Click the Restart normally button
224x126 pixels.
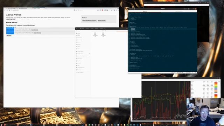tap(102, 21)
